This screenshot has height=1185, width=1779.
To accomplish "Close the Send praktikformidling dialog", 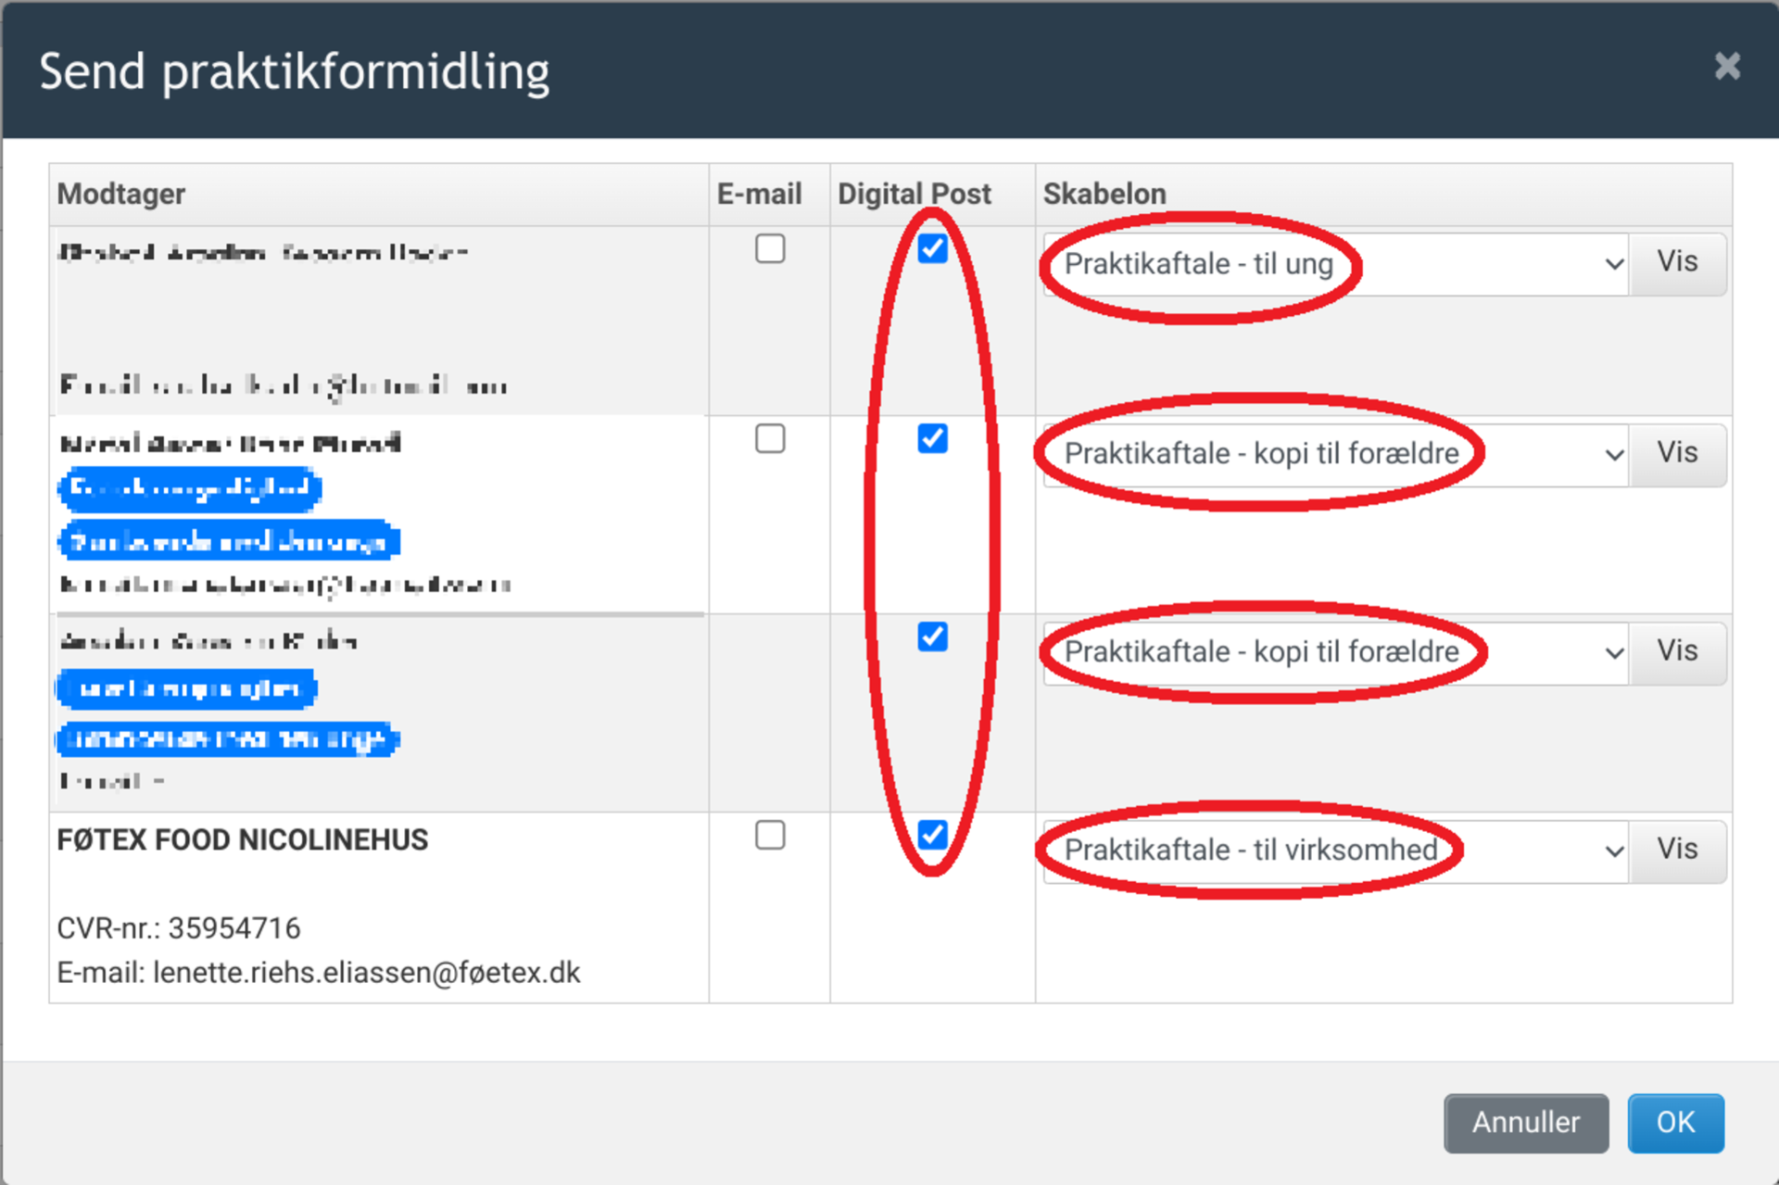I will pyautogui.click(x=1726, y=67).
